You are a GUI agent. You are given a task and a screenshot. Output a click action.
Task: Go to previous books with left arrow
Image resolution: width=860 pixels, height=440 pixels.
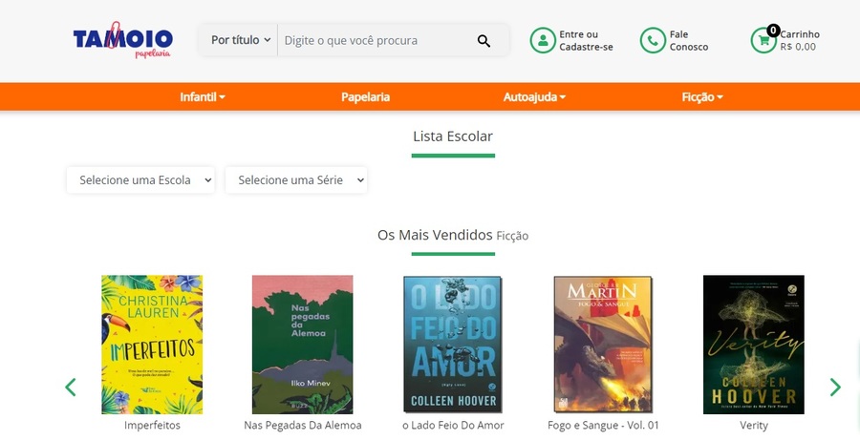[x=70, y=387]
